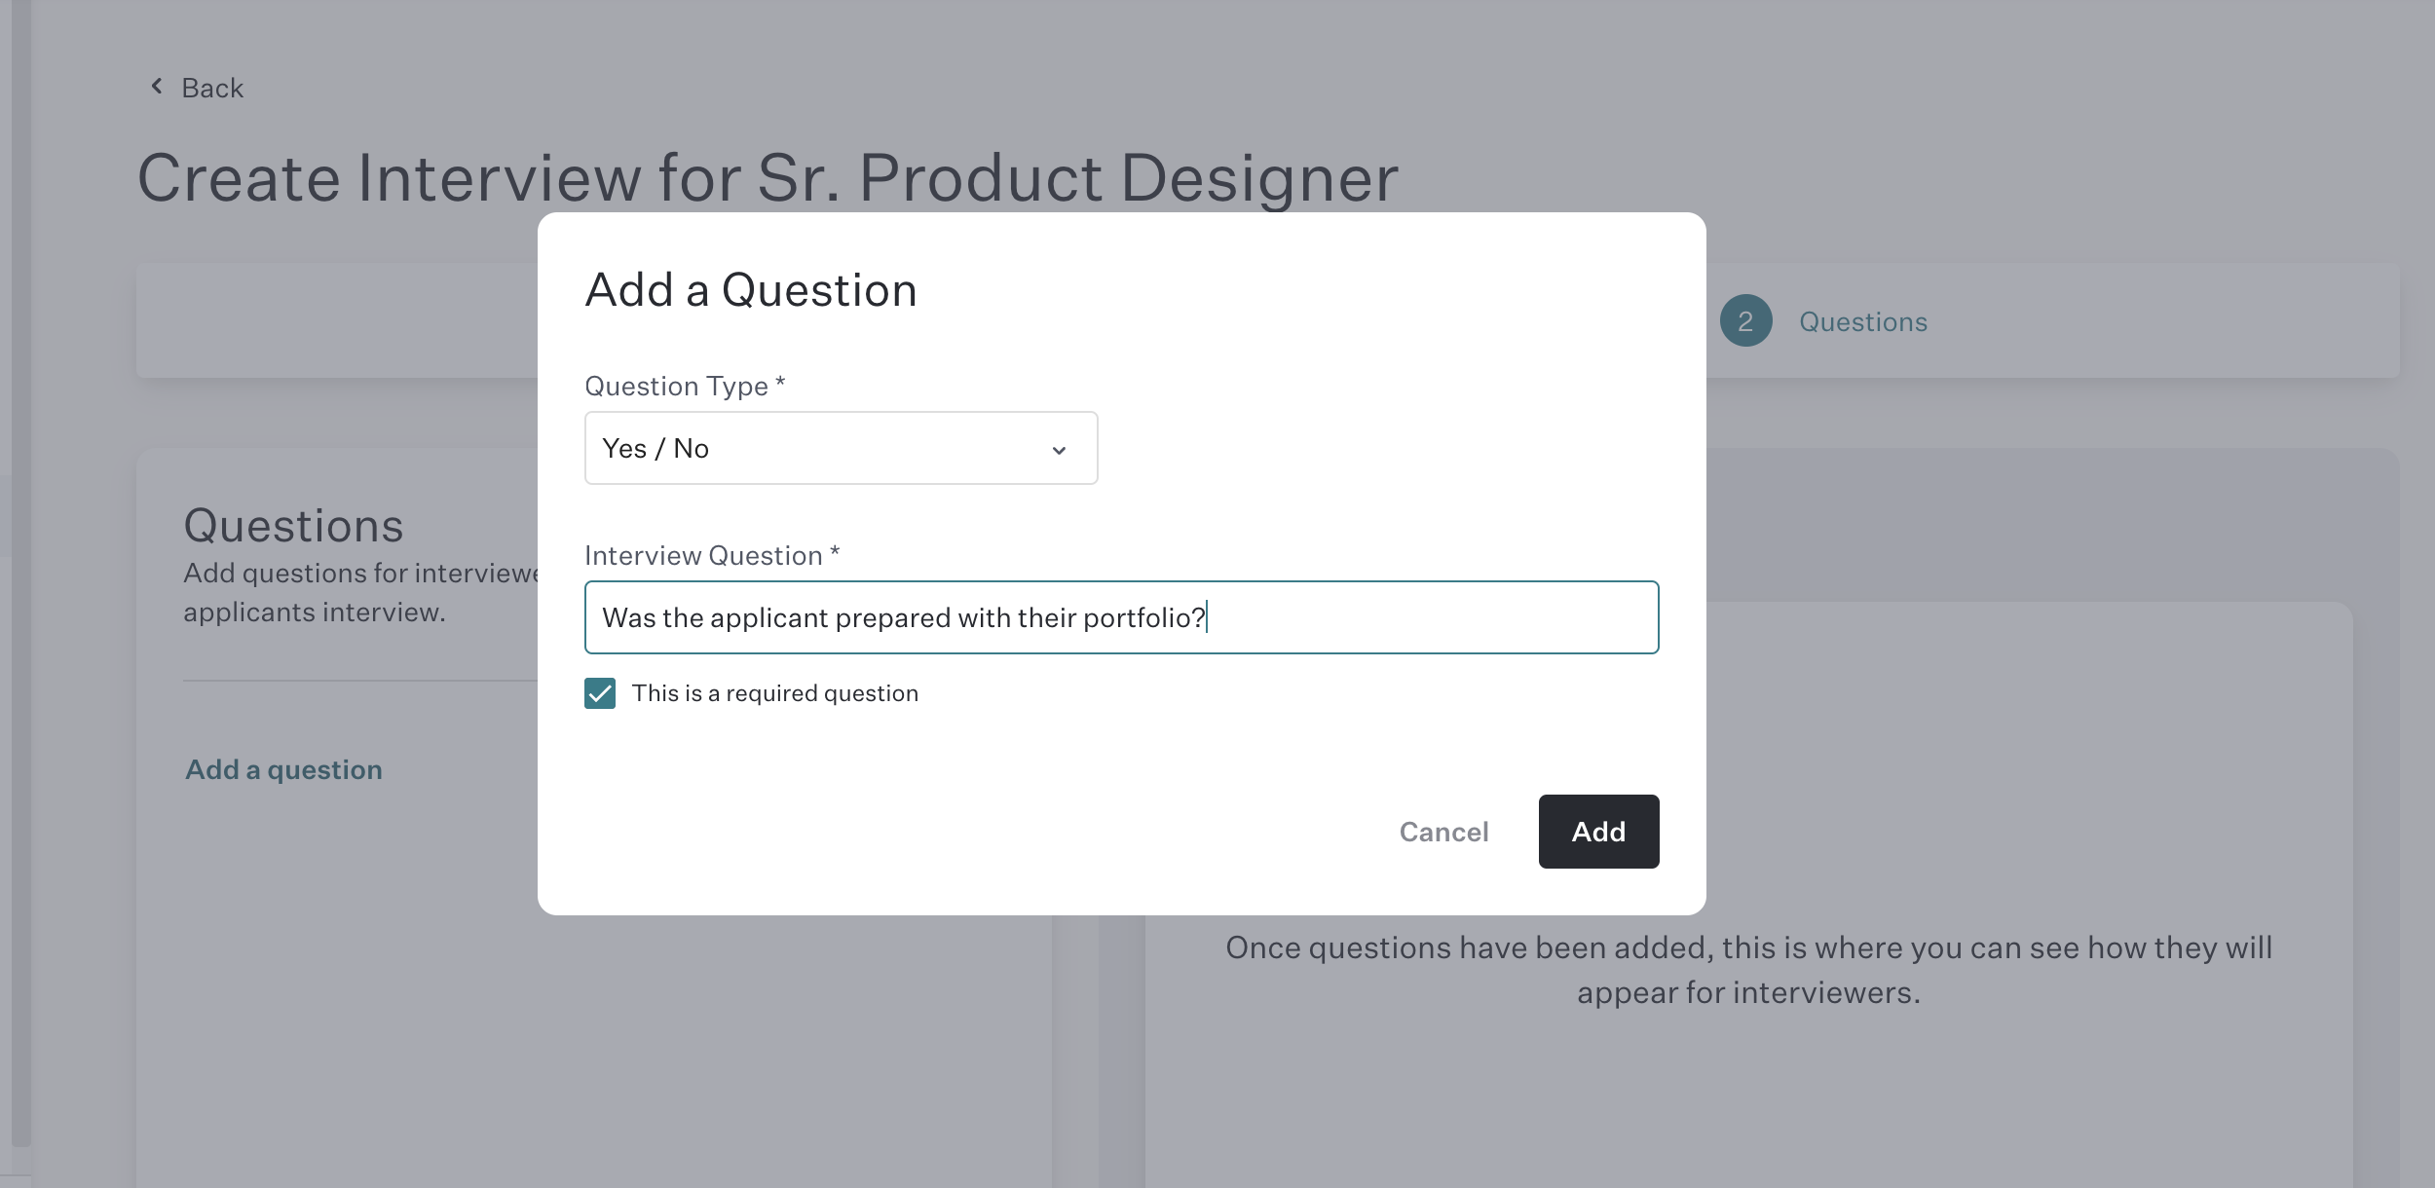Click the Back link text
Image resolution: width=2435 pixels, height=1188 pixels.
[x=212, y=89]
